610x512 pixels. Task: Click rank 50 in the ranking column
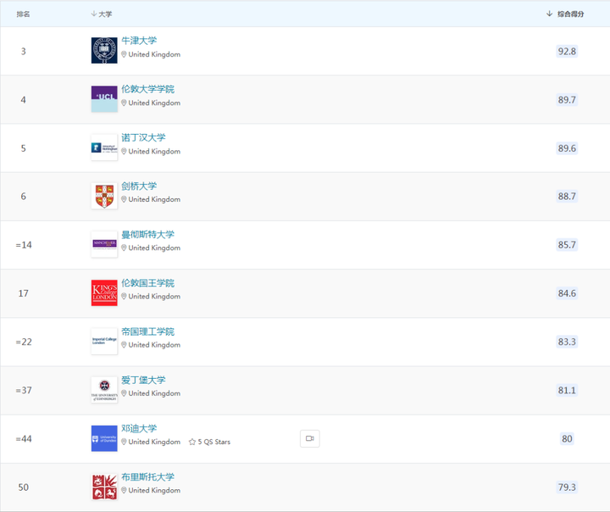click(24, 487)
